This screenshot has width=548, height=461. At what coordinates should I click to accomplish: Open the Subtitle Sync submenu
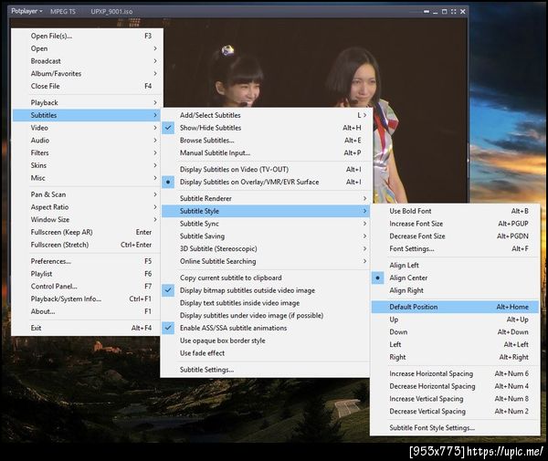point(266,224)
